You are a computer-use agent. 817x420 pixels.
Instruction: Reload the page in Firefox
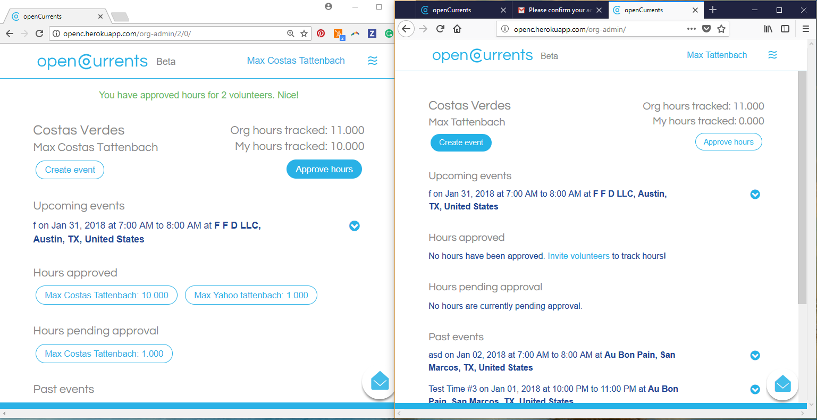(440, 29)
